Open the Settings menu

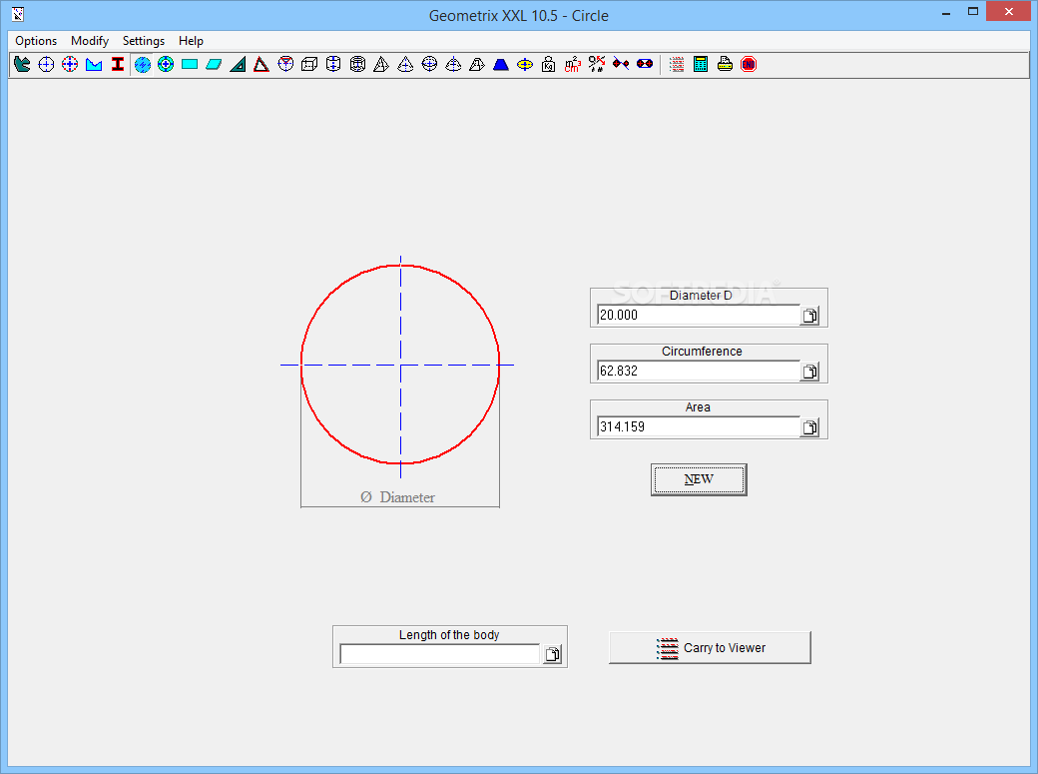pos(144,41)
